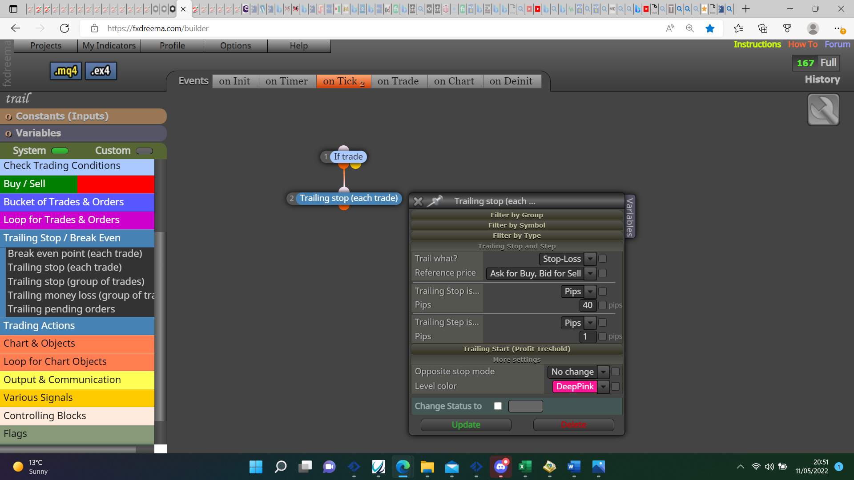Image resolution: width=854 pixels, height=480 pixels.
Task: Toggle checkbox beside Level color DeepPink
Action: (616, 387)
